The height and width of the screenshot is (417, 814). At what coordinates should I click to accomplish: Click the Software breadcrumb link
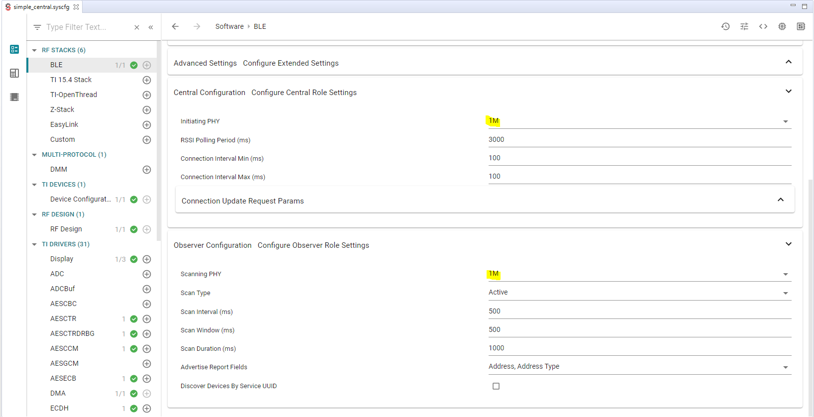(229, 26)
